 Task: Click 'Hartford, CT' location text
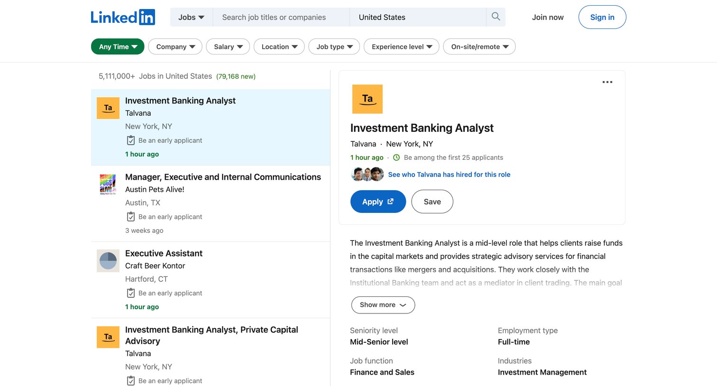click(147, 279)
